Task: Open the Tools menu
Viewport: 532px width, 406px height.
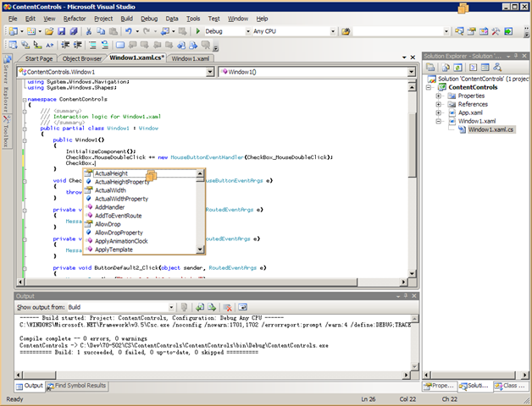Action: [193, 19]
